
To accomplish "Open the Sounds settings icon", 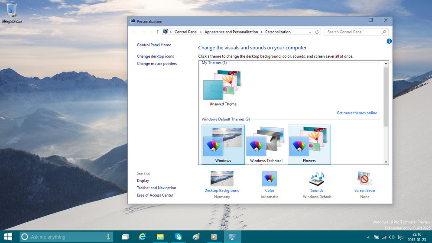I will 317,179.
